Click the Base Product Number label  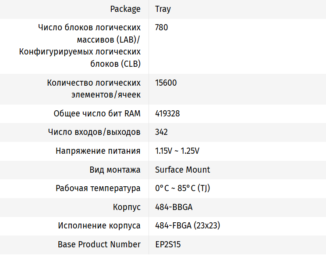pyautogui.click(x=99, y=244)
